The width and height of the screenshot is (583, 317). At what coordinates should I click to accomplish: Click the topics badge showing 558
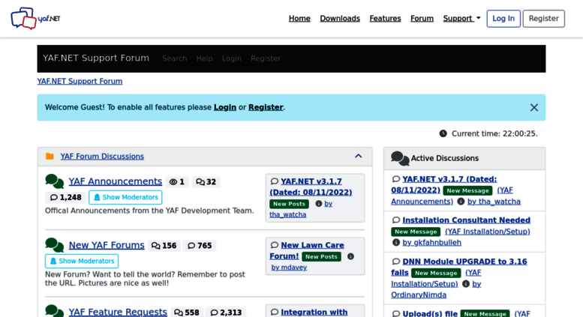[187, 313]
